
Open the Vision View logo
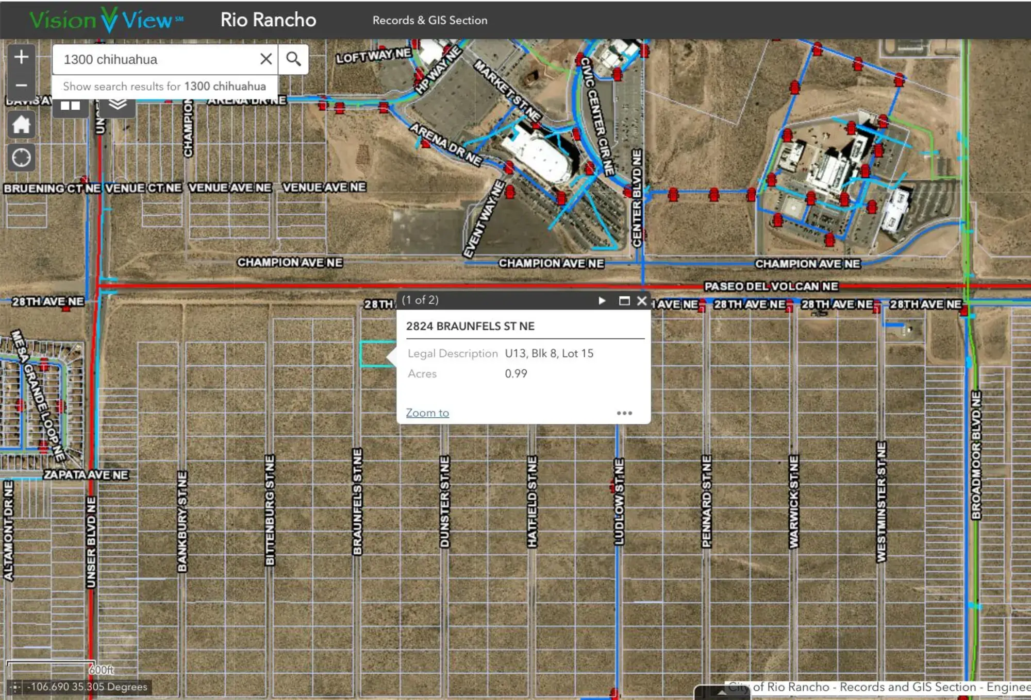(106, 20)
